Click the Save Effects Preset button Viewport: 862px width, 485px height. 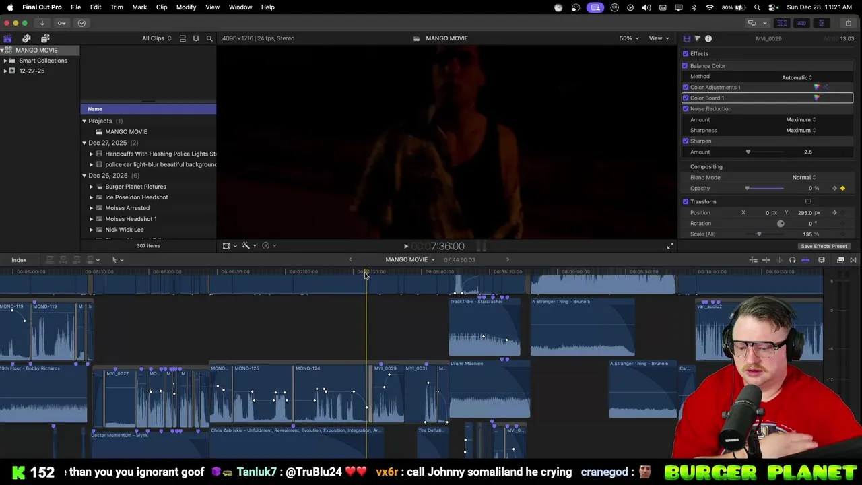coord(824,247)
